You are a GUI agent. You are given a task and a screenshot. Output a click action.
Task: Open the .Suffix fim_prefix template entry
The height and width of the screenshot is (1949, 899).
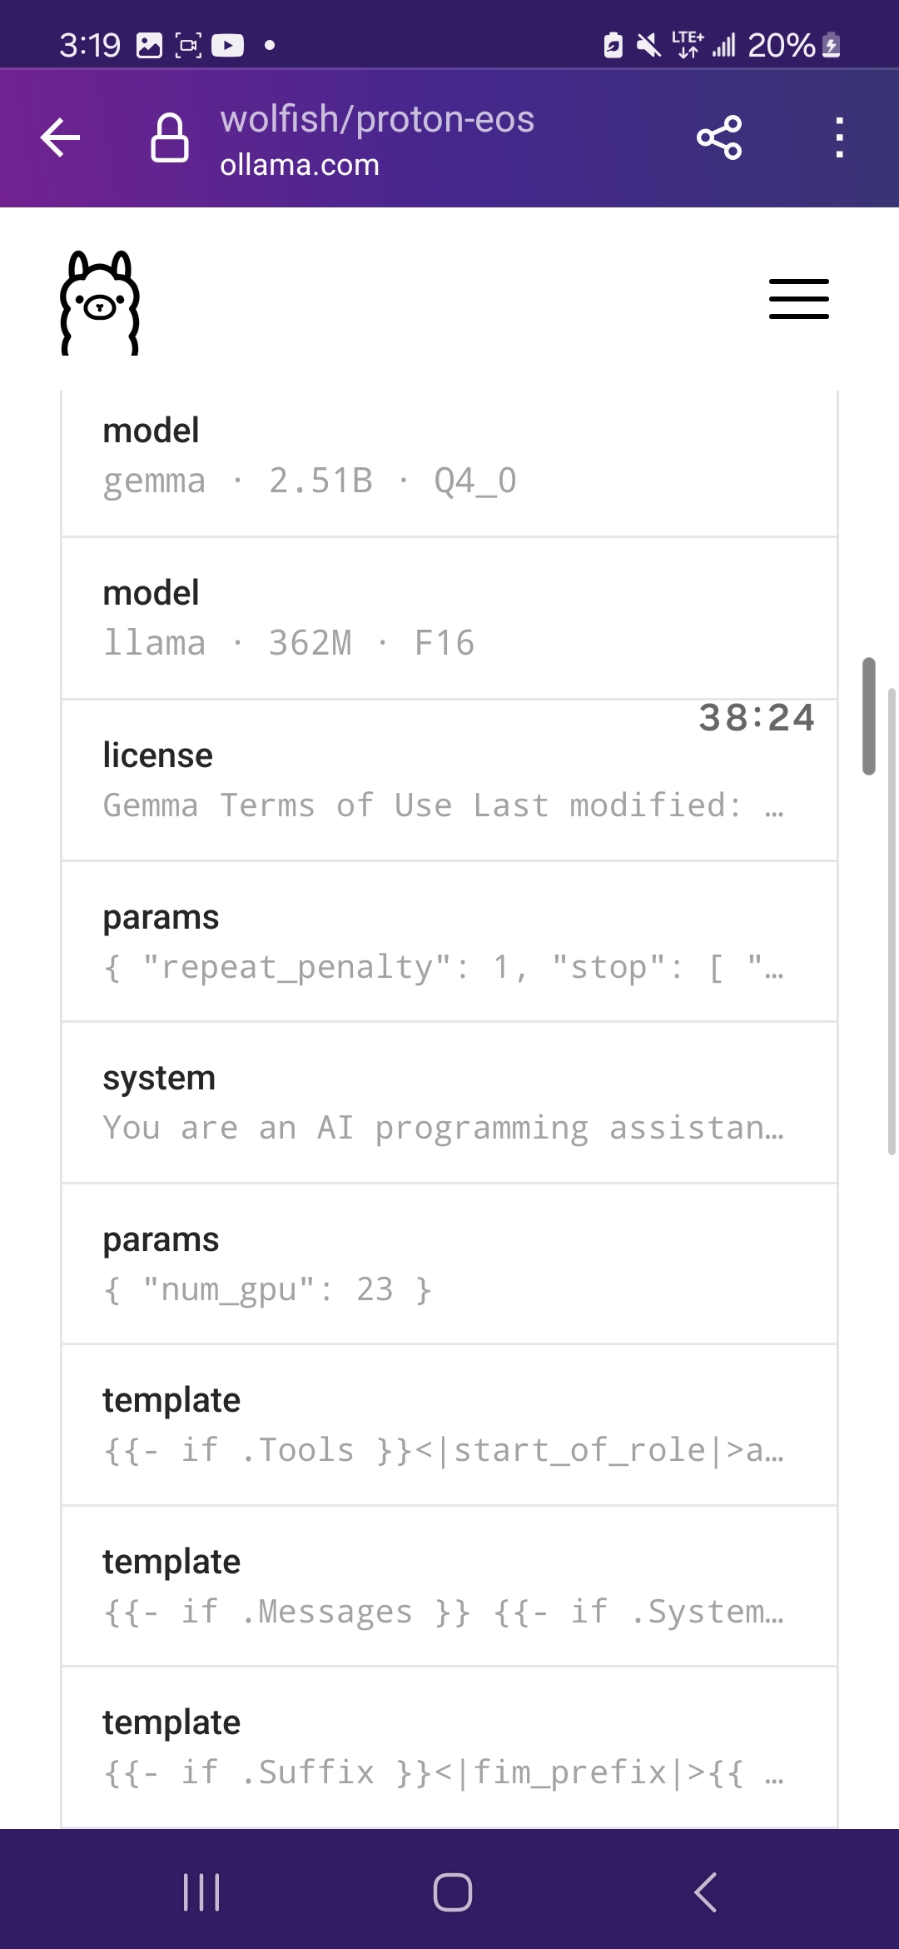pos(449,1747)
